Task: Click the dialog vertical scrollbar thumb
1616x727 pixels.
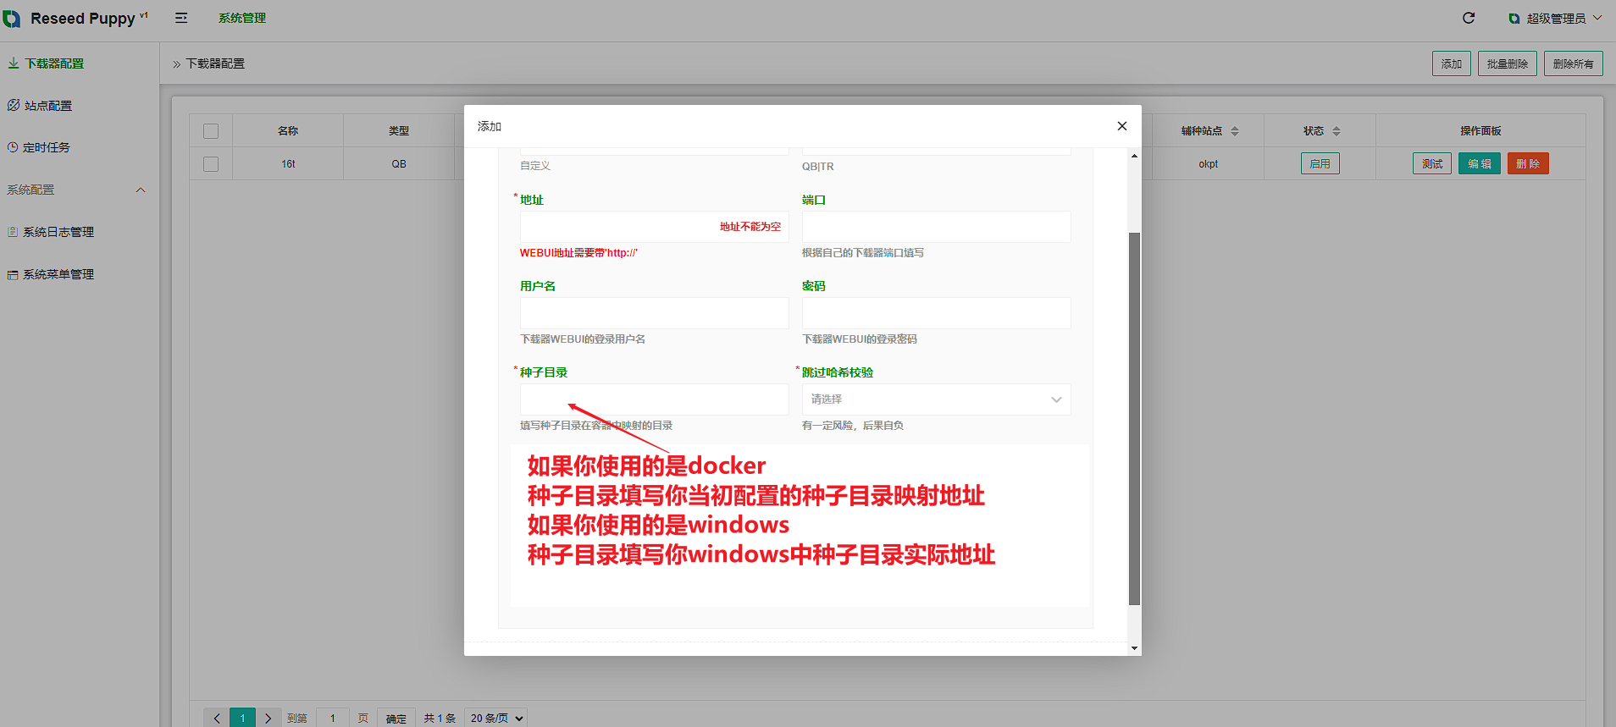Action: pos(1134,418)
